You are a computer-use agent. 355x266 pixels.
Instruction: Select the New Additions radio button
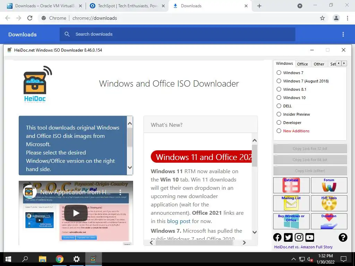(x=279, y=131)
